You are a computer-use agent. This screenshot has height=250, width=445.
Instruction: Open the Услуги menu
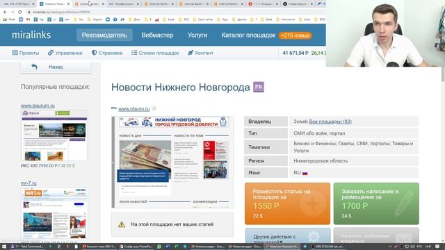coord(197,35)
